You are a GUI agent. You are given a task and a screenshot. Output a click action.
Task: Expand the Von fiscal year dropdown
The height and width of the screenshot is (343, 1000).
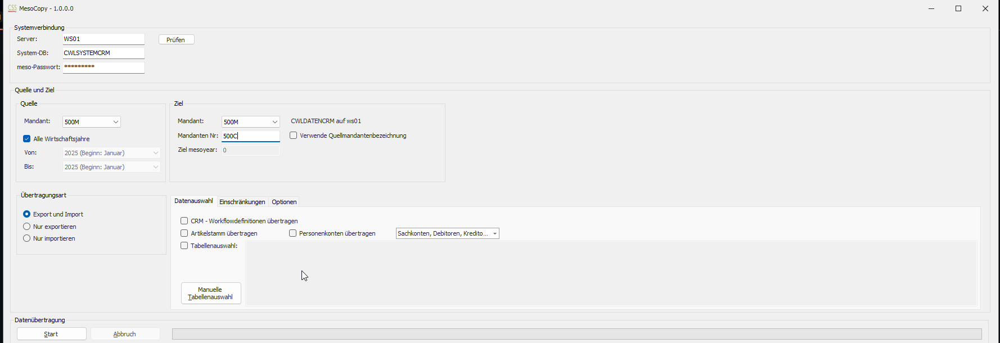[111, 153]
